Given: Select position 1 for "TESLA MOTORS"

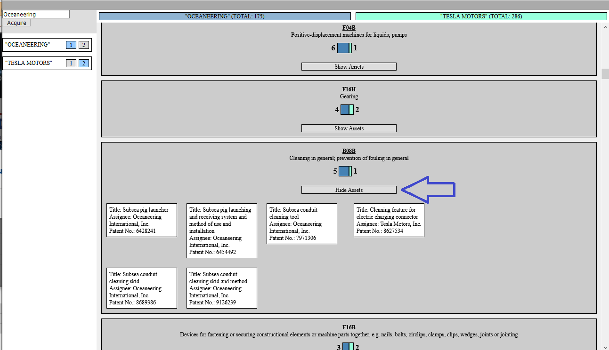Looking at the screenshot, I should (x=71, y=64).
